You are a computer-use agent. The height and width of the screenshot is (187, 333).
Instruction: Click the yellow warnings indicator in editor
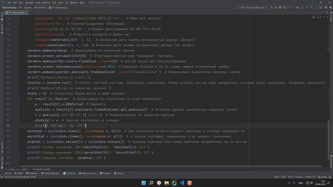pos(314,17)
